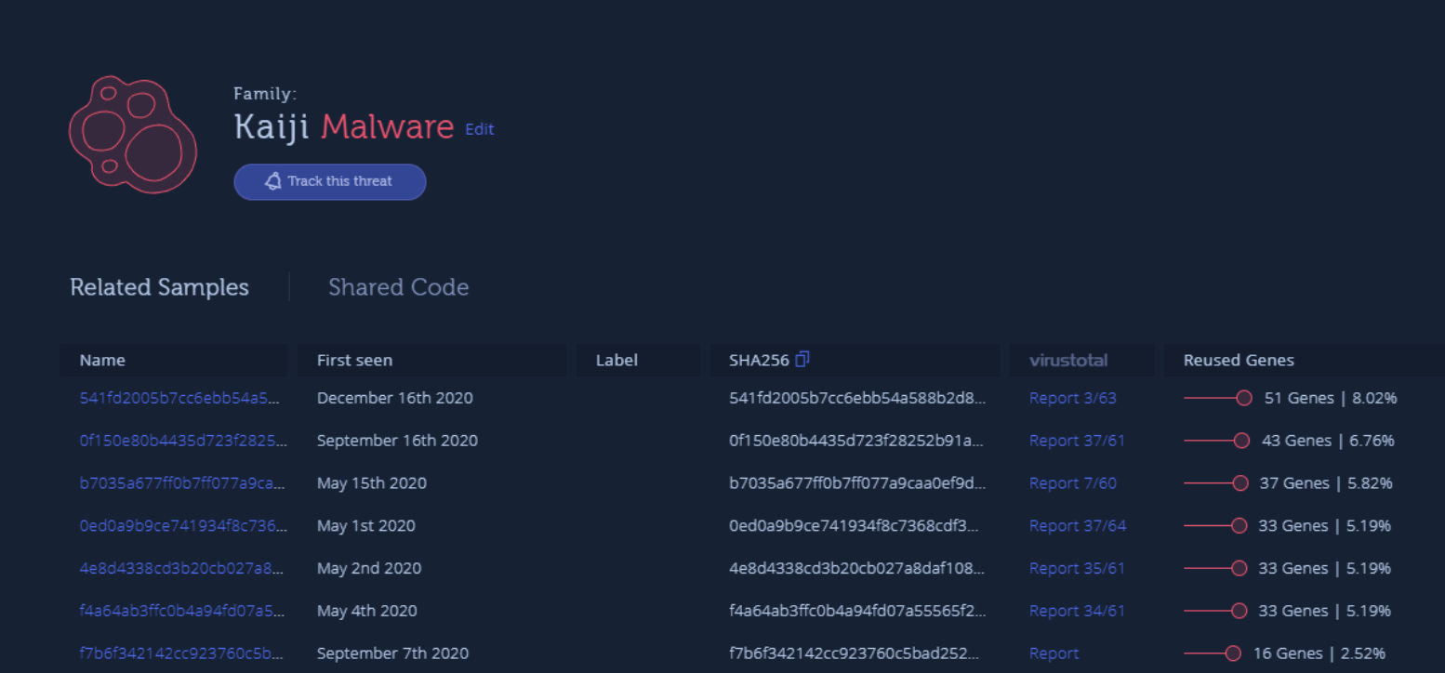Click the date September 7th 2020

point(392,654)
